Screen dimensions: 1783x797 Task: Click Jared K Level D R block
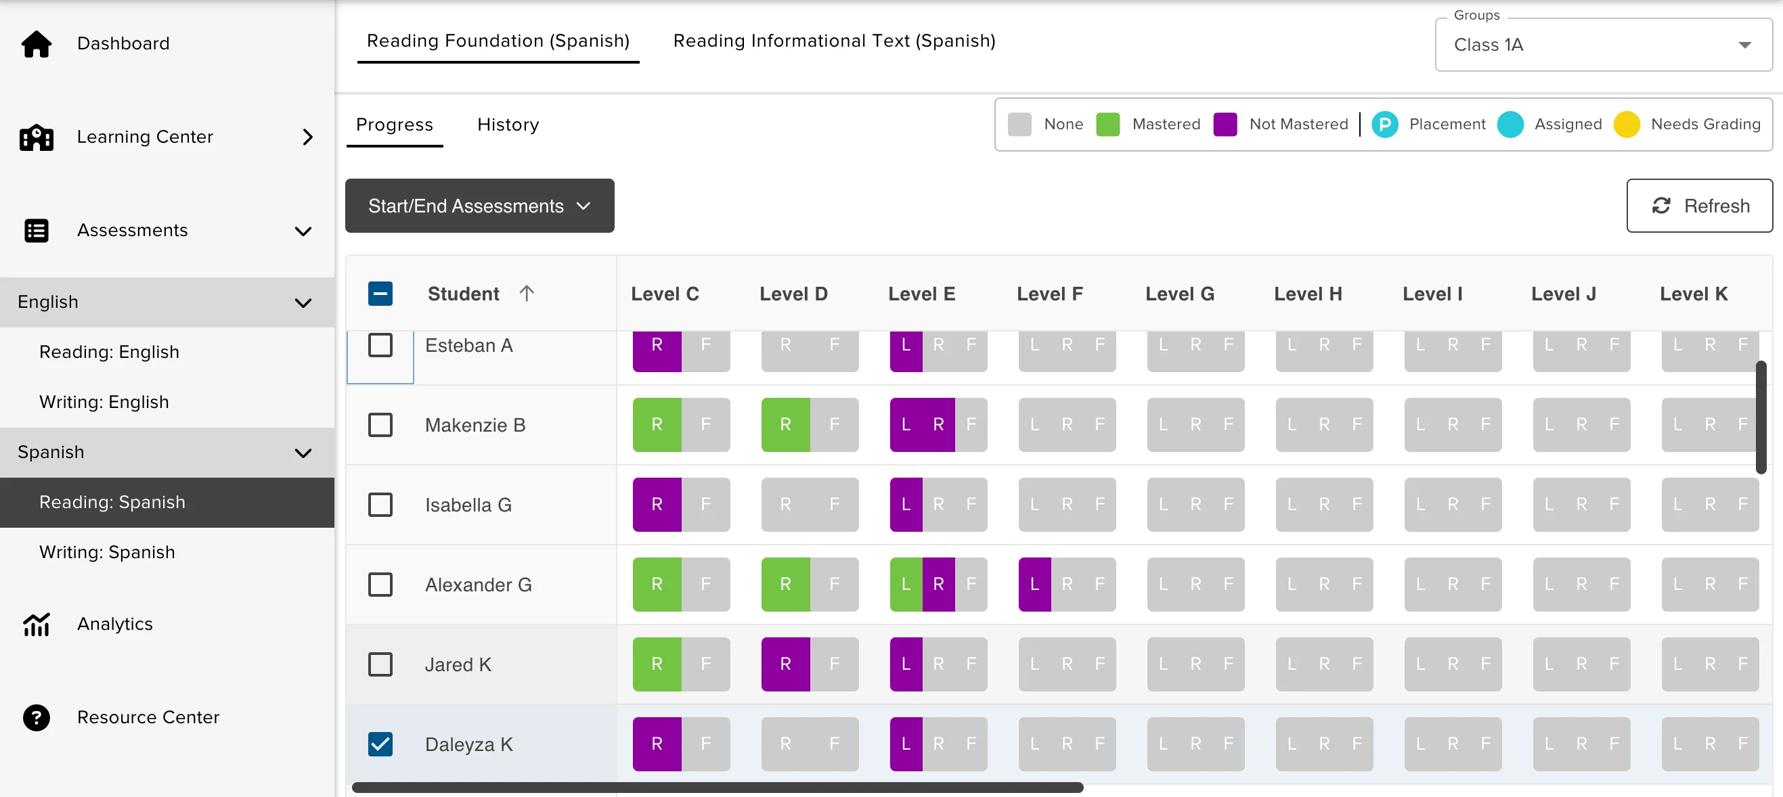(x=786, y=664)
